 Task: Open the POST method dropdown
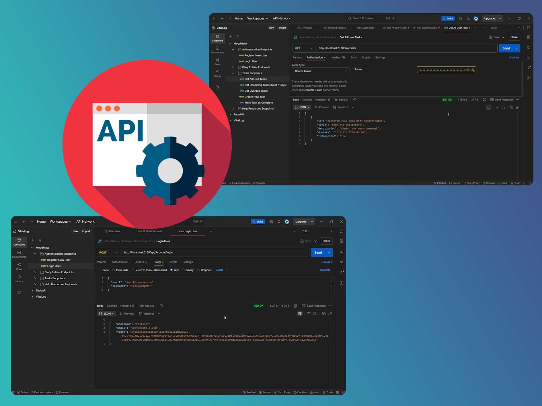click(108, 252)
